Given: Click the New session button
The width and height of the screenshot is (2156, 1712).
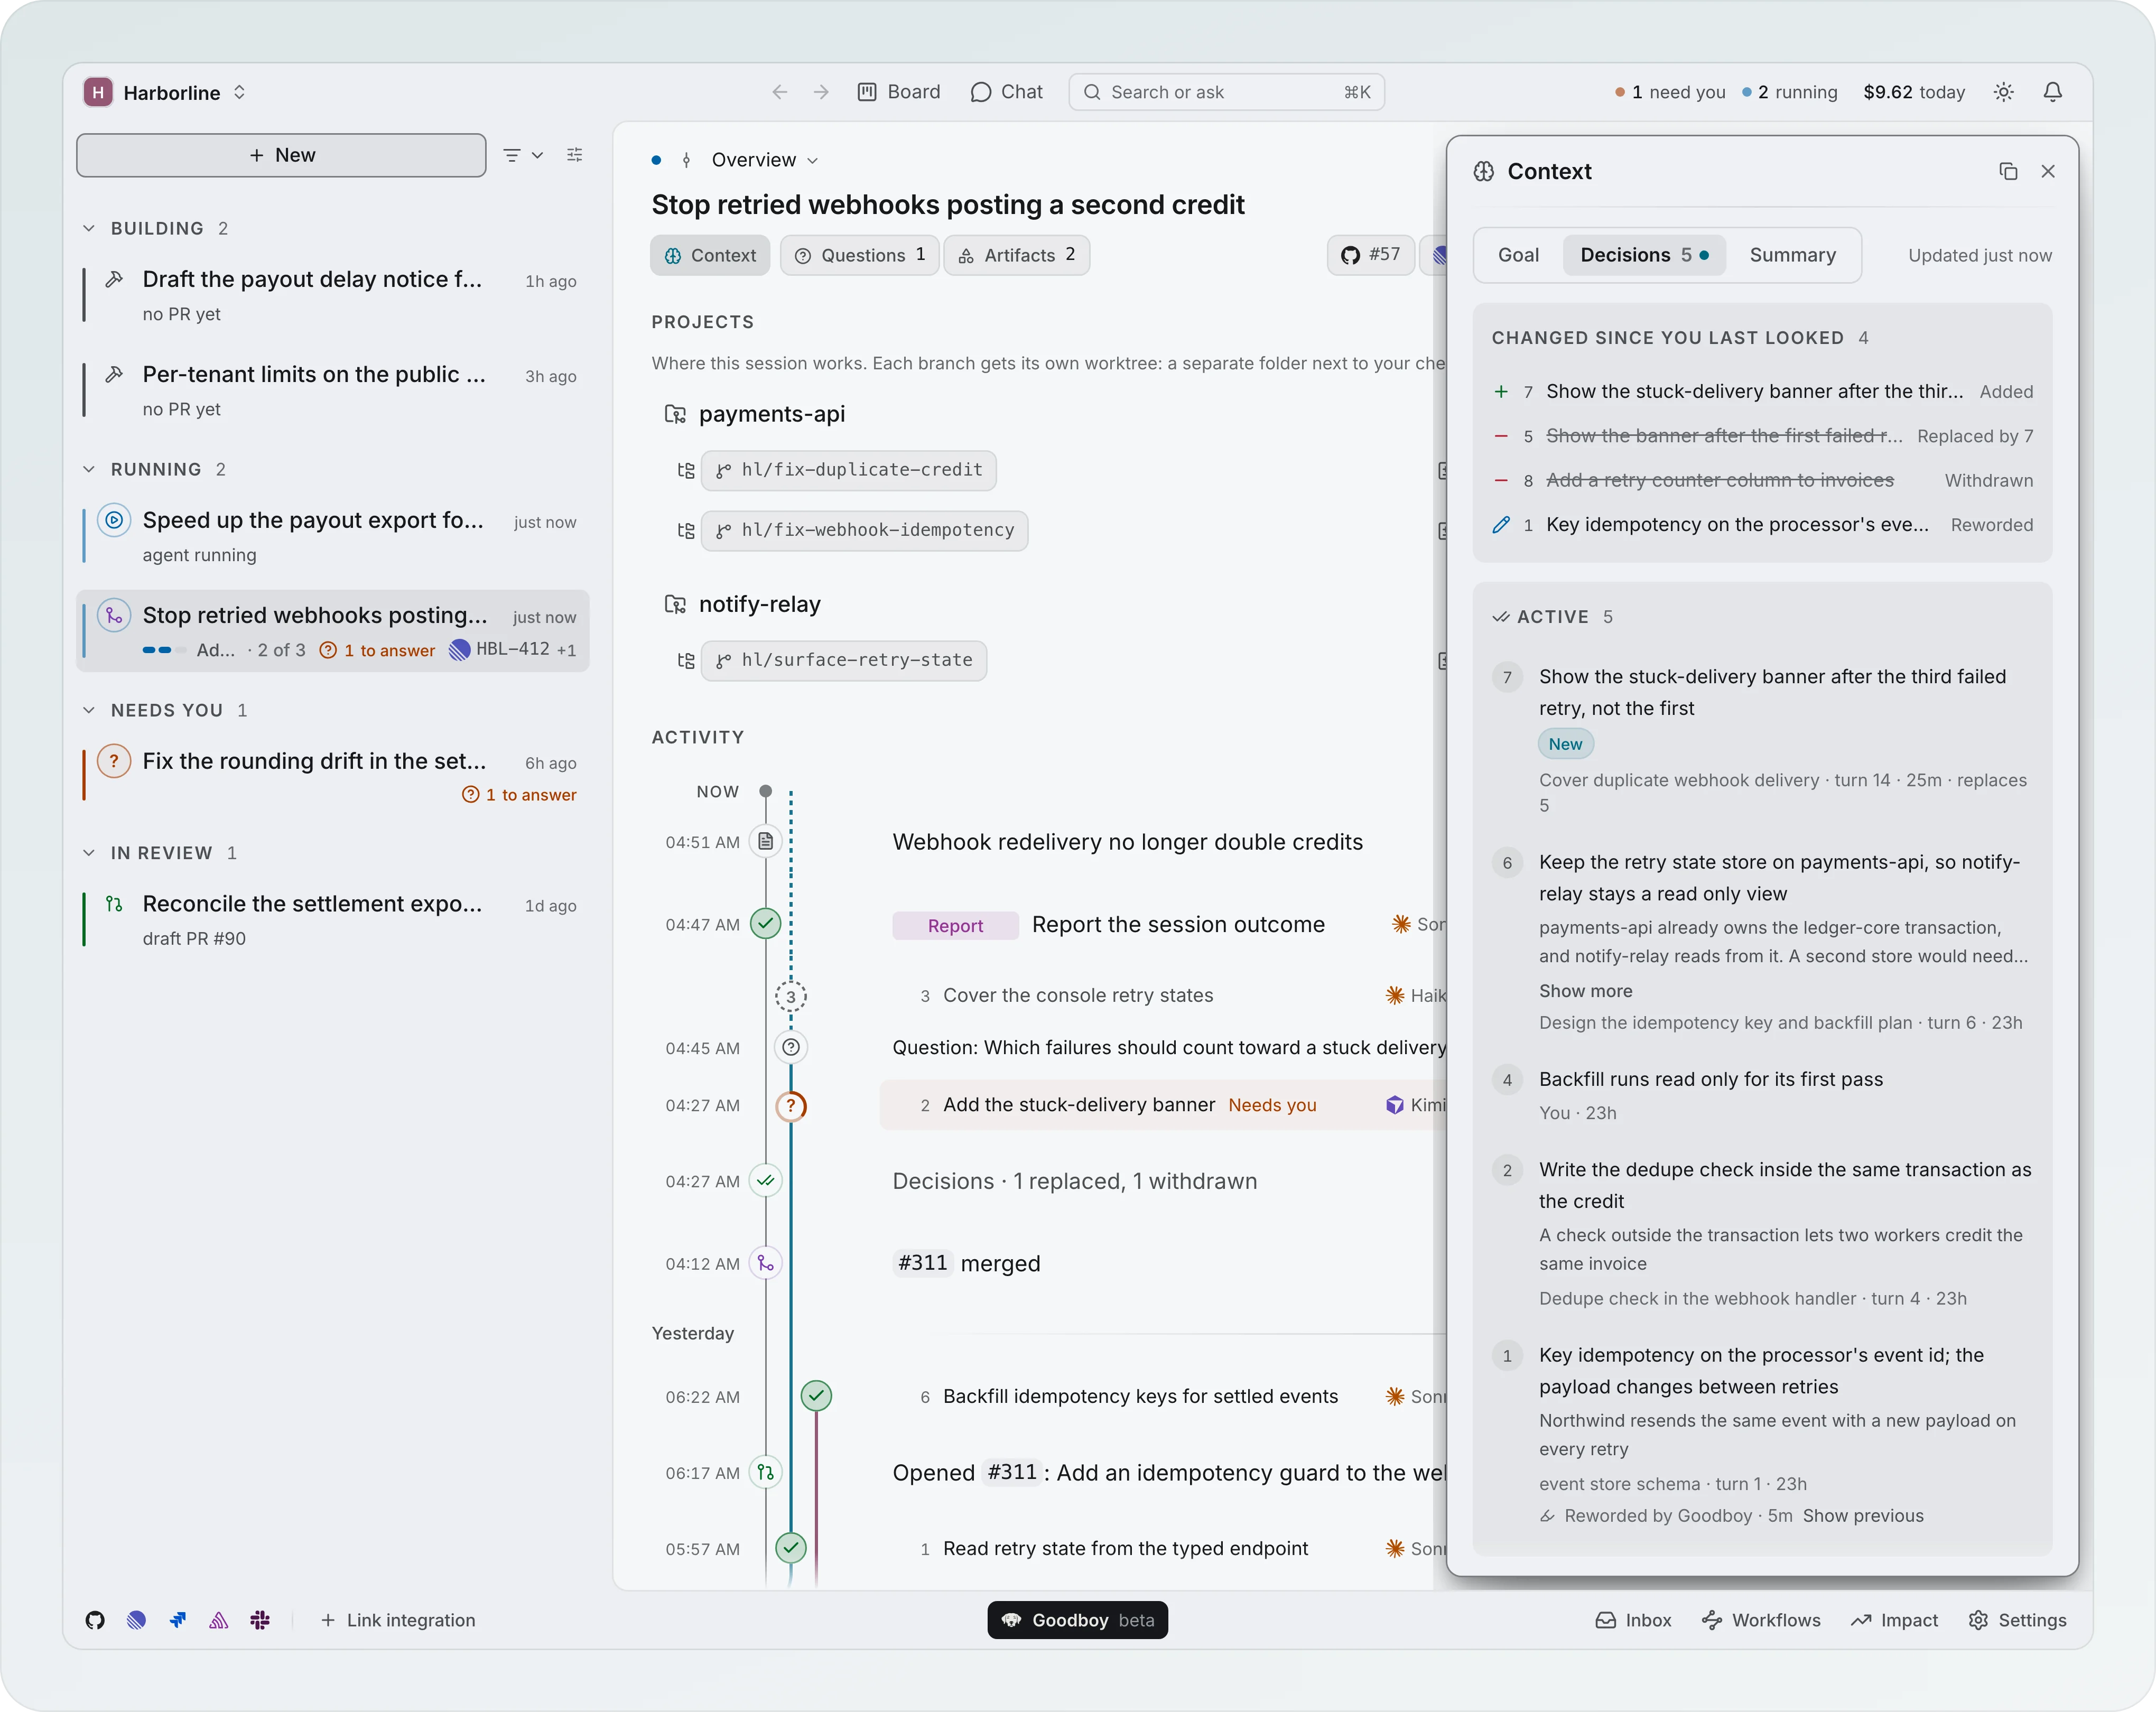Looking at the screenshot, I should (x=281, y=155).
